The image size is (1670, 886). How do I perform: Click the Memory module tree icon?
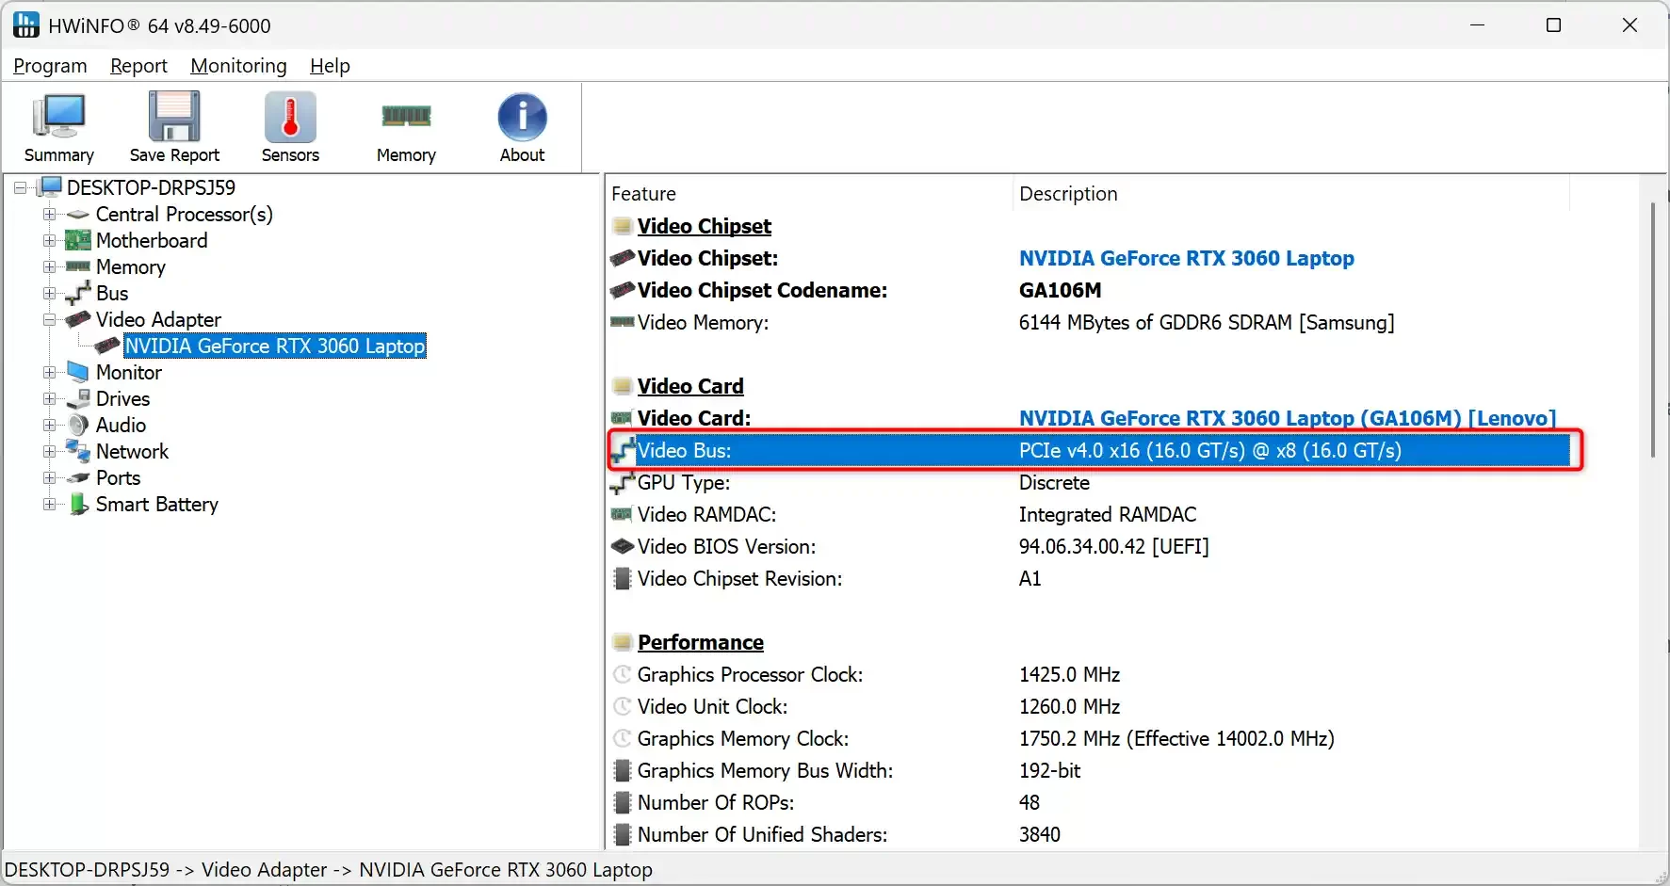tap(78, 266)
